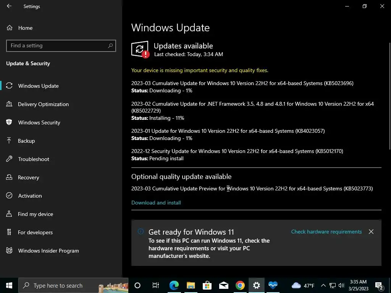Click the KB5023696 cumulative update title
Screen dimensions: 391x293
(242, 83)
